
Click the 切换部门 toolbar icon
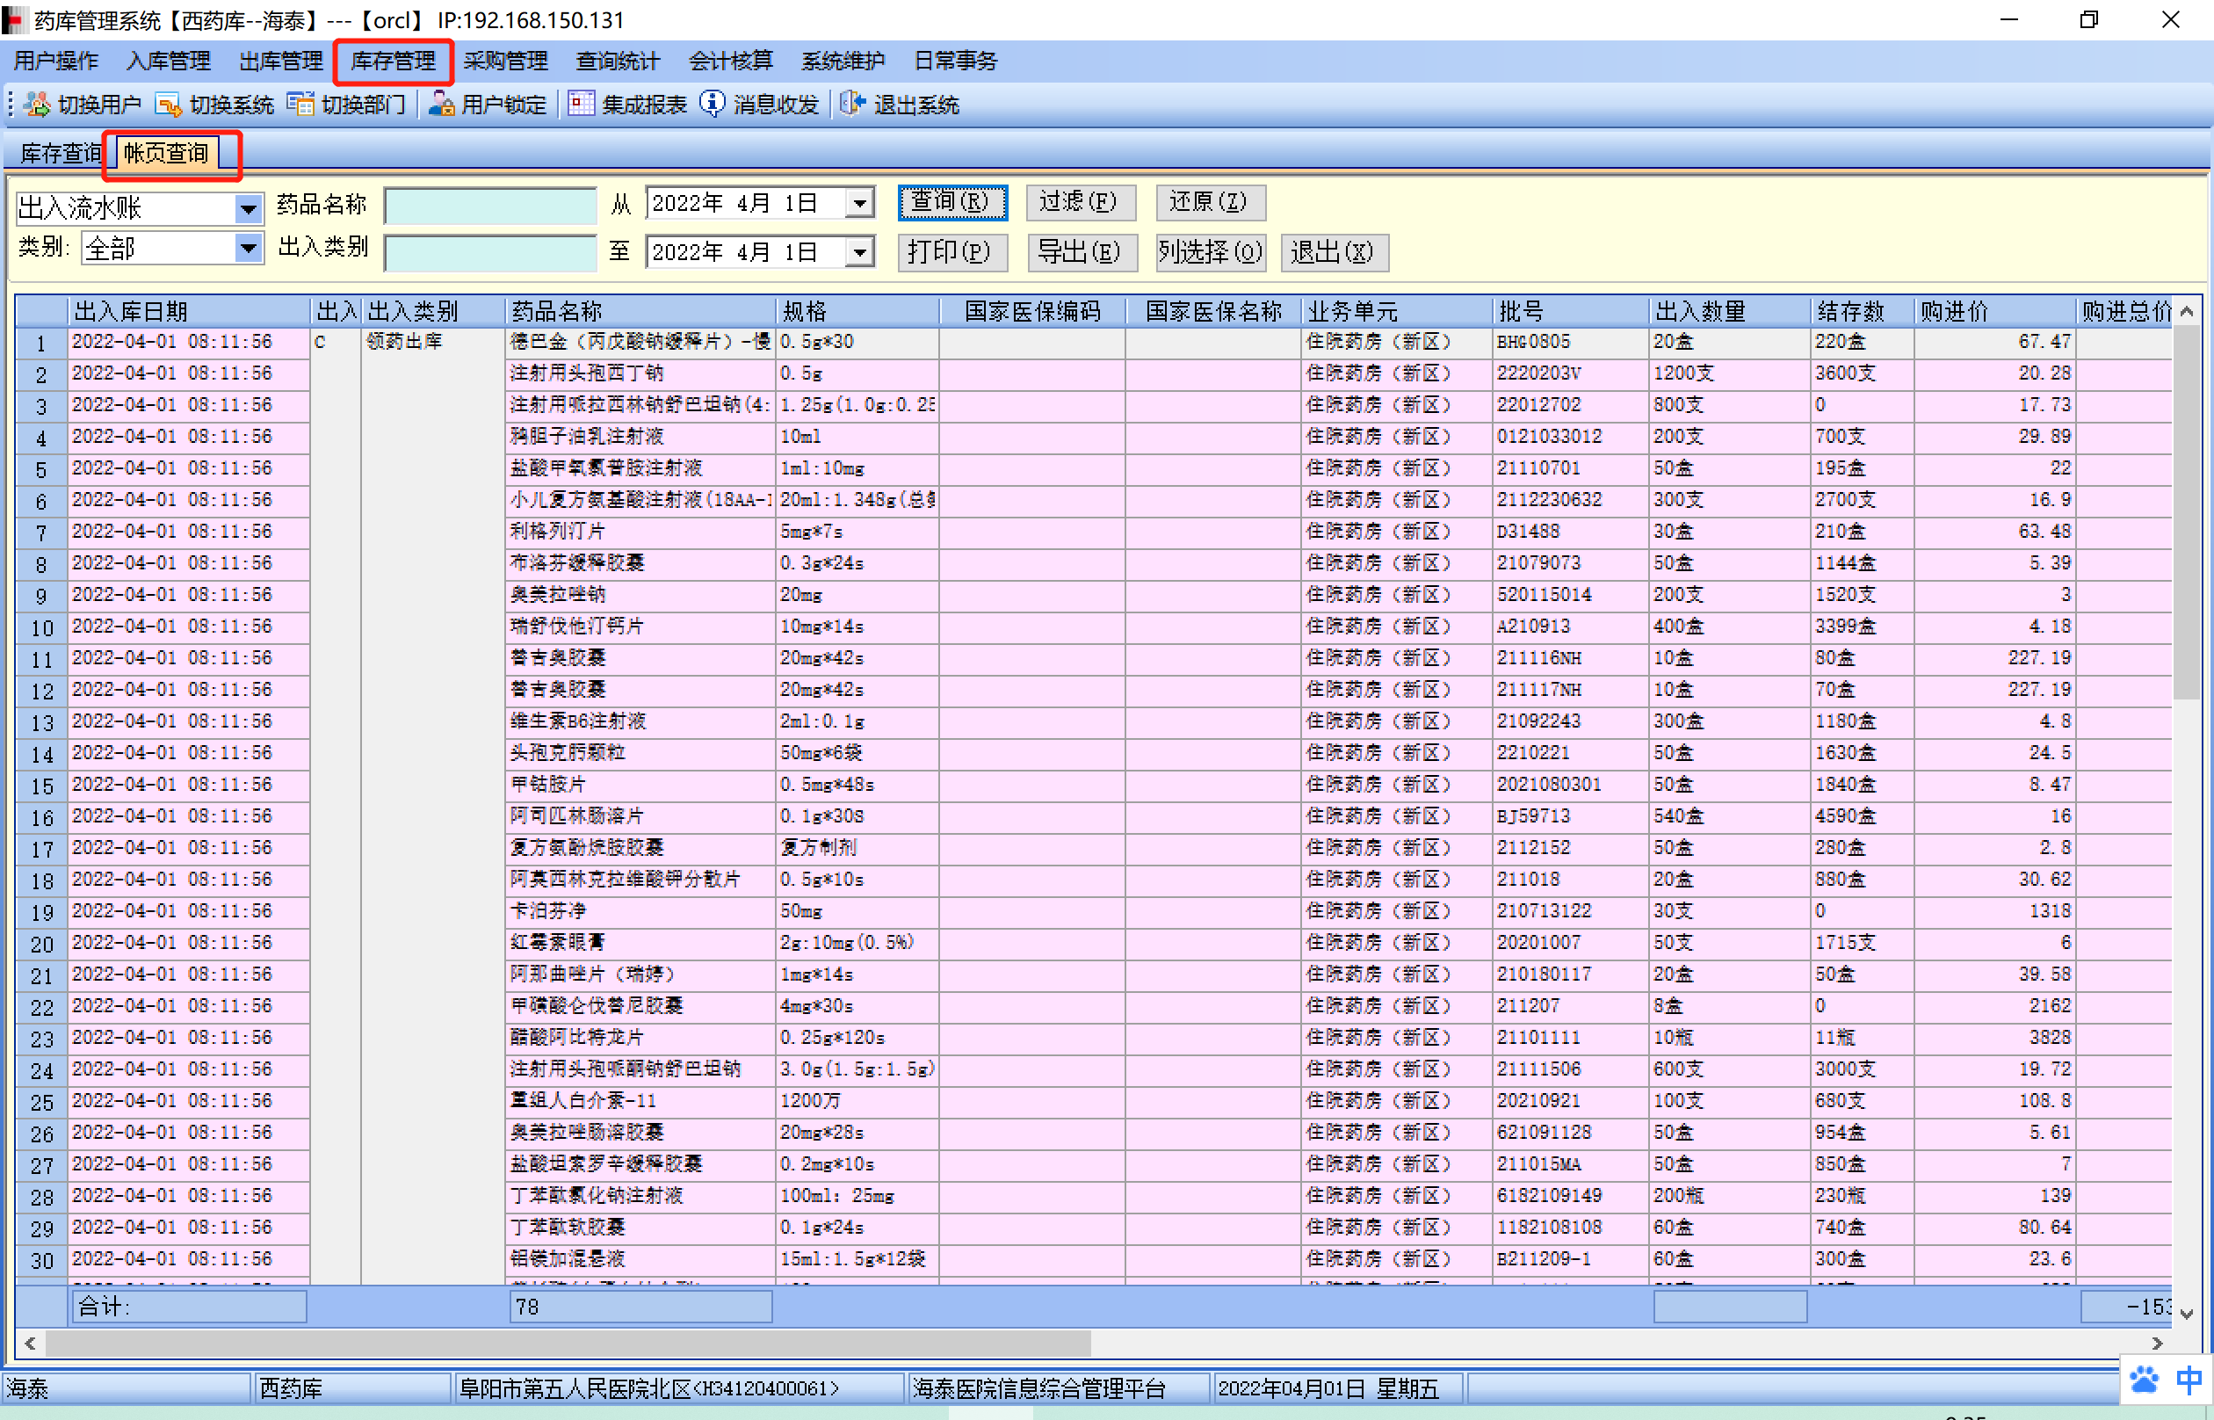(300, 105)
